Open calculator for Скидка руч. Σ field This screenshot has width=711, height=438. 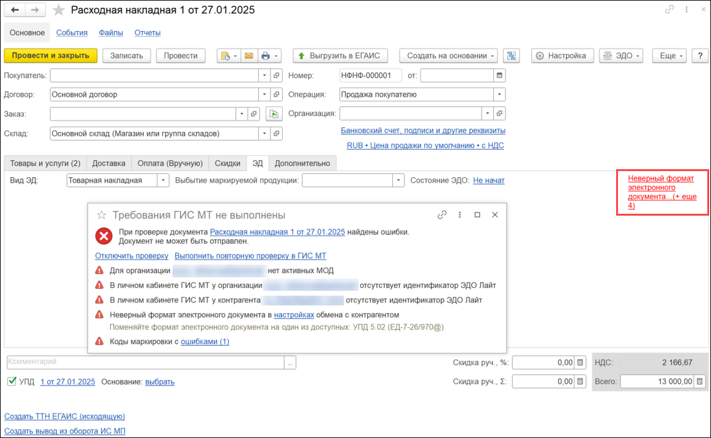[x=580, y=381]
